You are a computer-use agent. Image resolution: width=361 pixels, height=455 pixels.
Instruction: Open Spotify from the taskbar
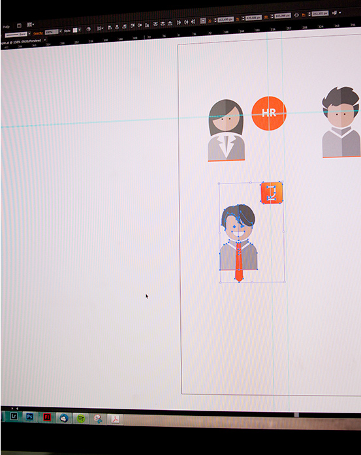(81, 418)
